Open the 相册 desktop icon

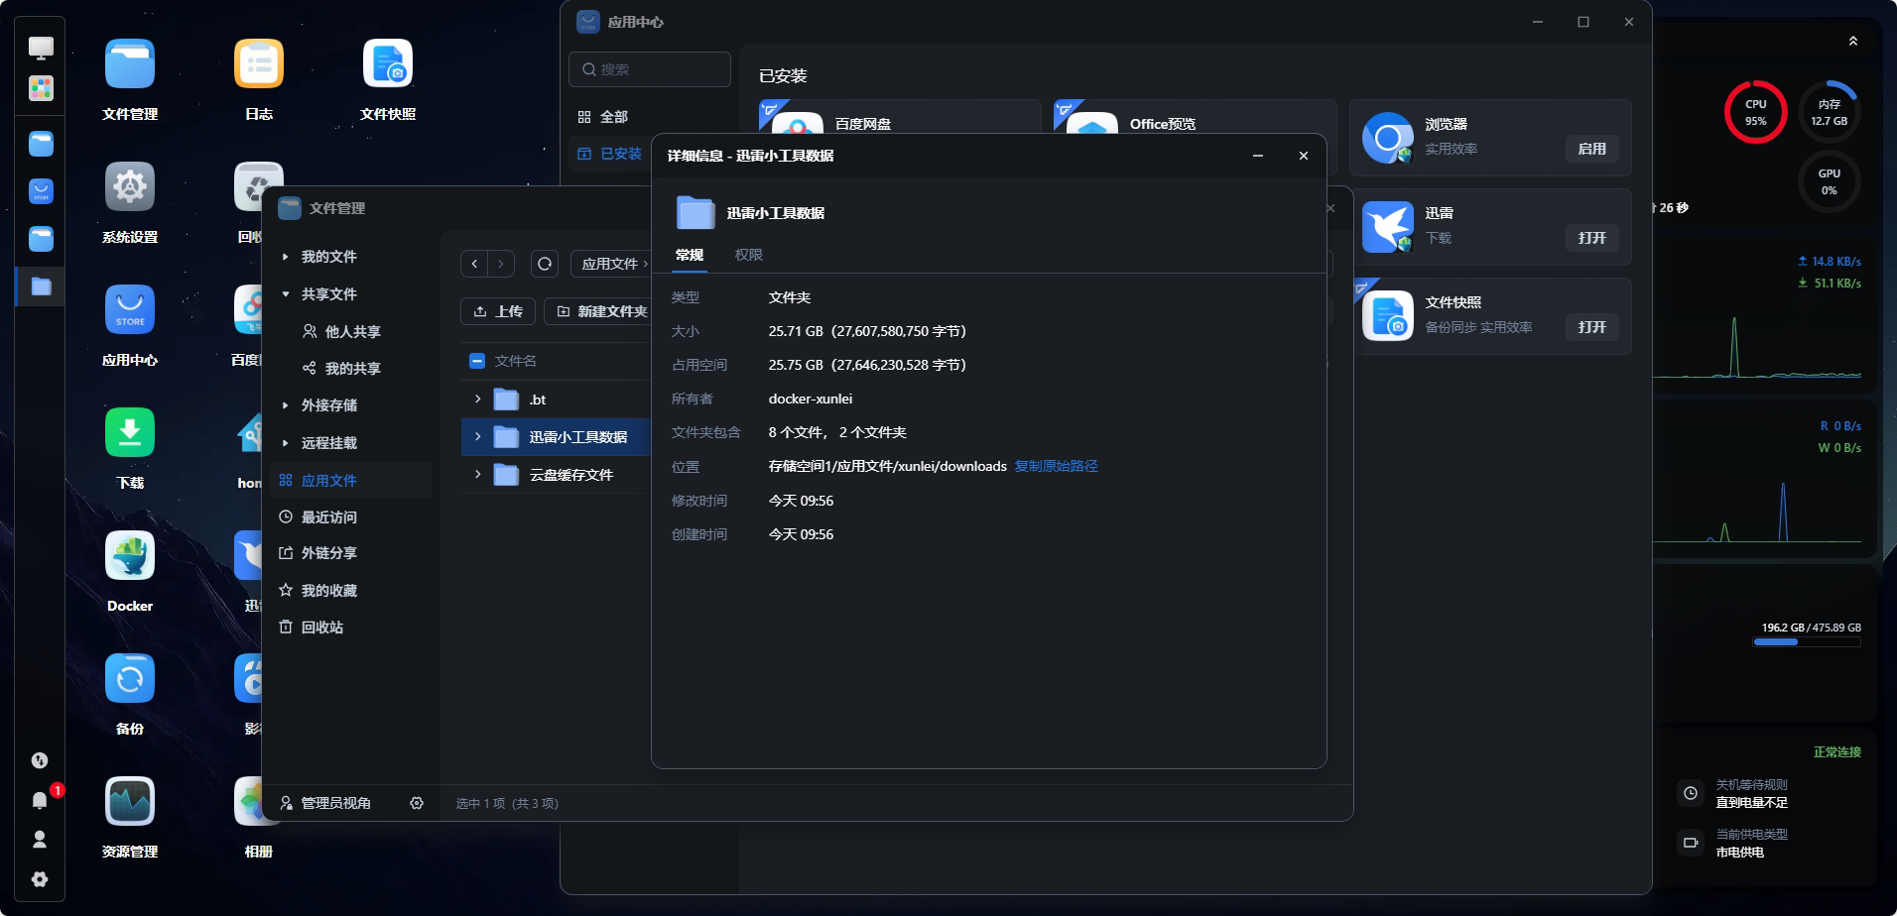click(248, 802)
